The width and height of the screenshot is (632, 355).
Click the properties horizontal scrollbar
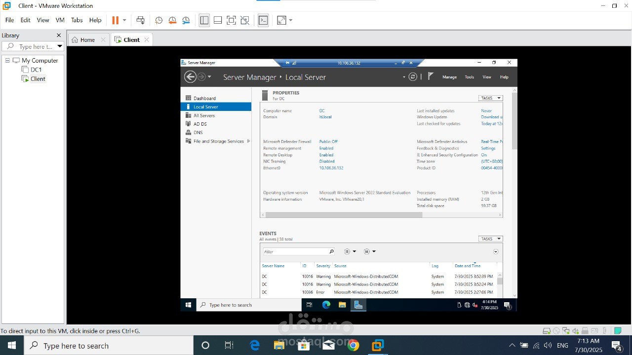click(x=344, y=215)
